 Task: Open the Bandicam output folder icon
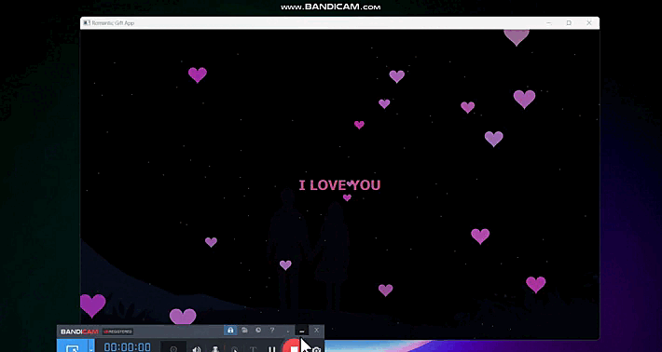[244, 330]
